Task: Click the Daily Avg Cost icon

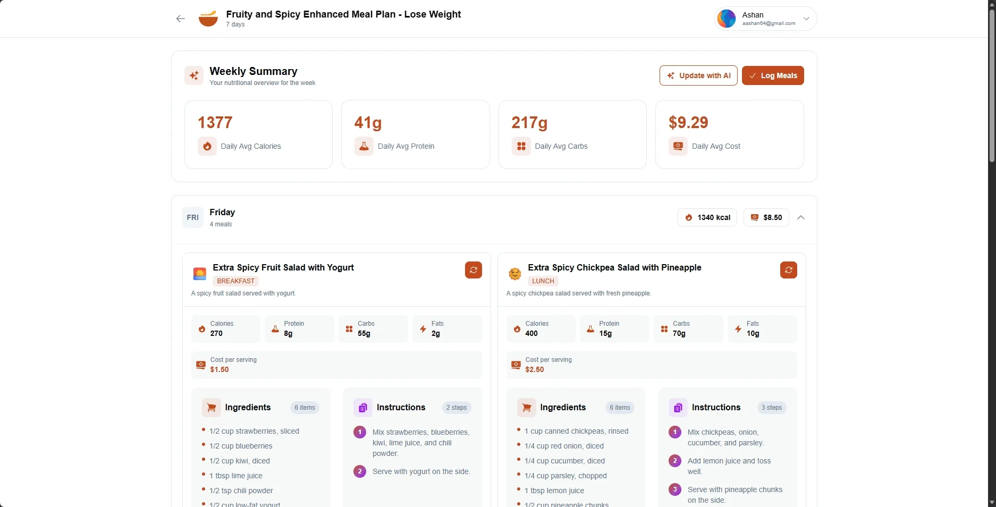Action: (678, 146)
